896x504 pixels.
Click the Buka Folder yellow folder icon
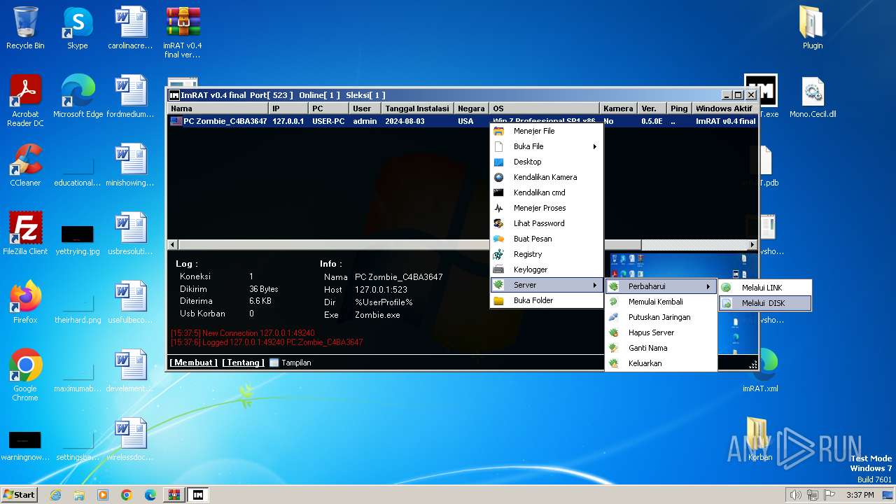coord(498,300)
